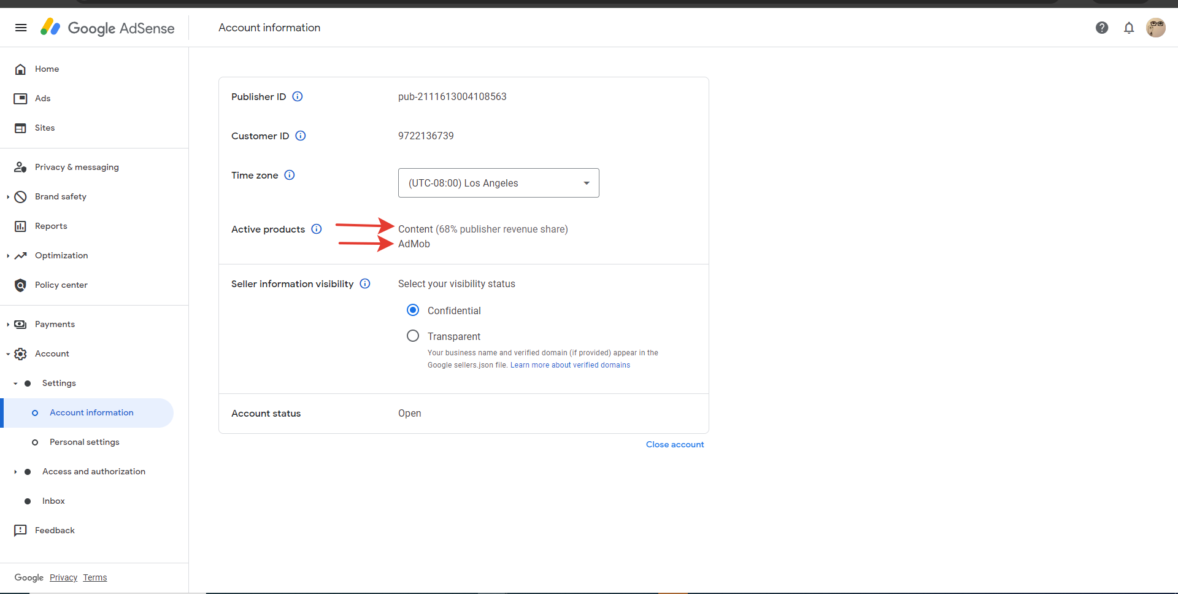Viewport: 1178px width, 594px height.
Task: Click the Content 68% revenue share text
Action: point(483,229)
